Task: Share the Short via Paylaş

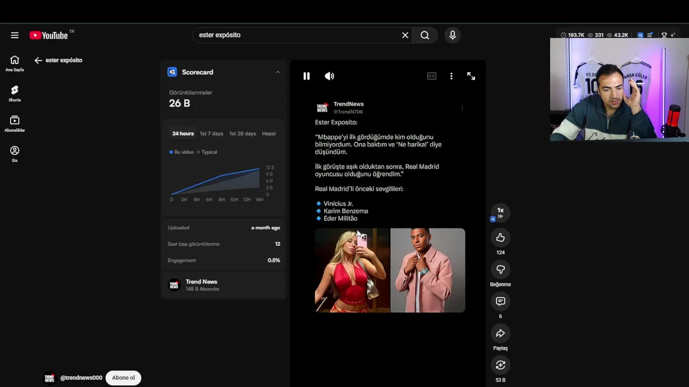Action: point(501,333)
